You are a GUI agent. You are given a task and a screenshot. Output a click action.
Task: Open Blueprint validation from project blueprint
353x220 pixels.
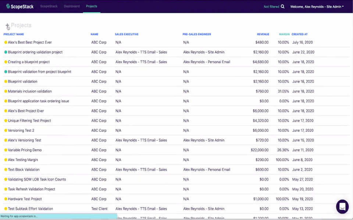click(39, 71)
